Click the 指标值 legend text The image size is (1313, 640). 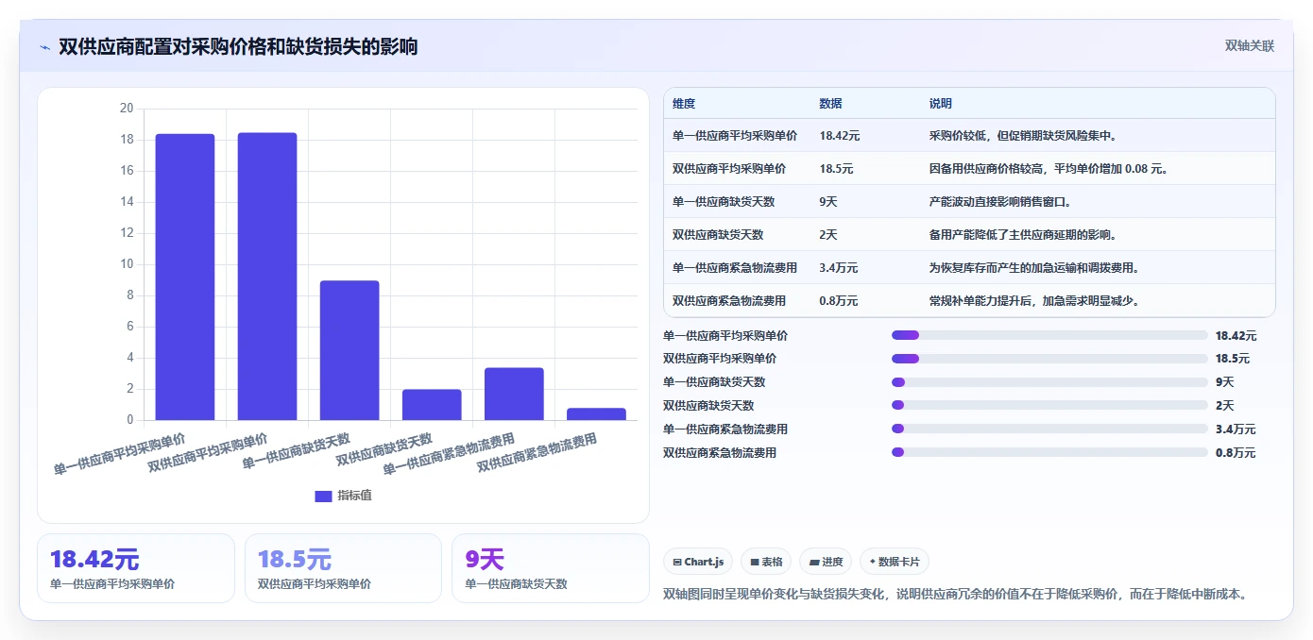pyautogui.click(x=355, y=496)
